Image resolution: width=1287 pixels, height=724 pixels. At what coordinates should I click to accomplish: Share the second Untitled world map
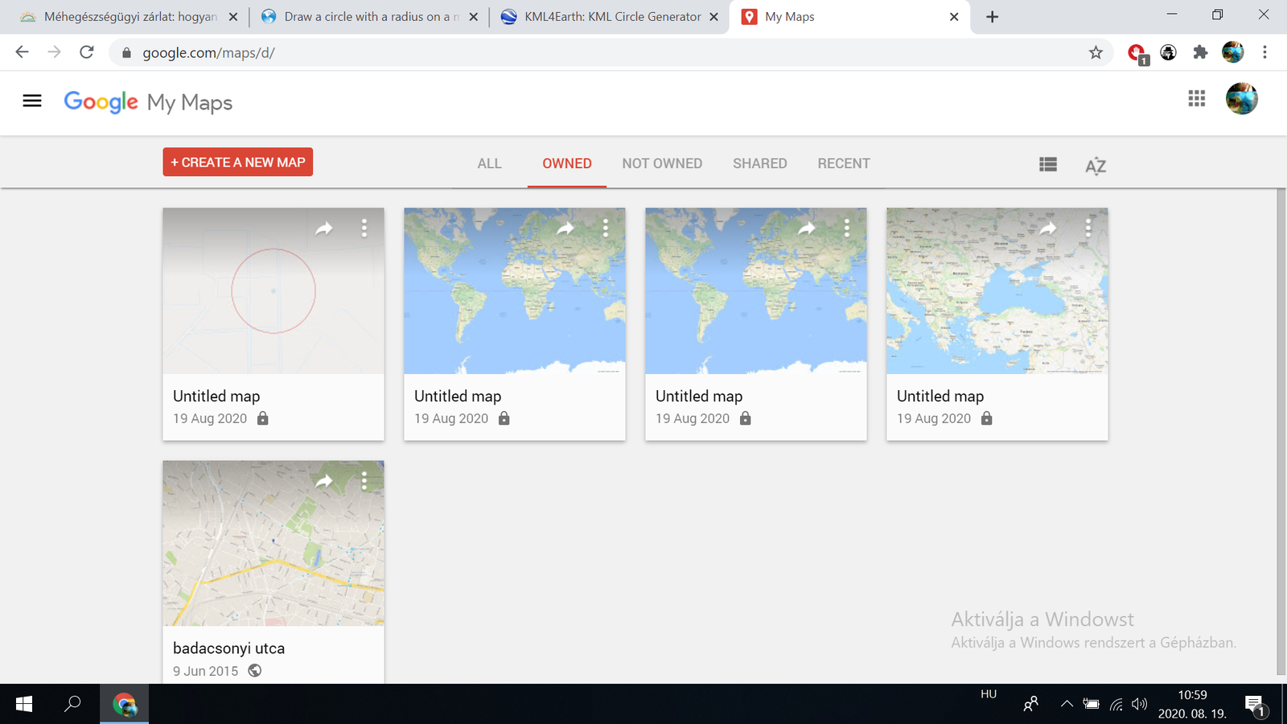pos(565,228)
